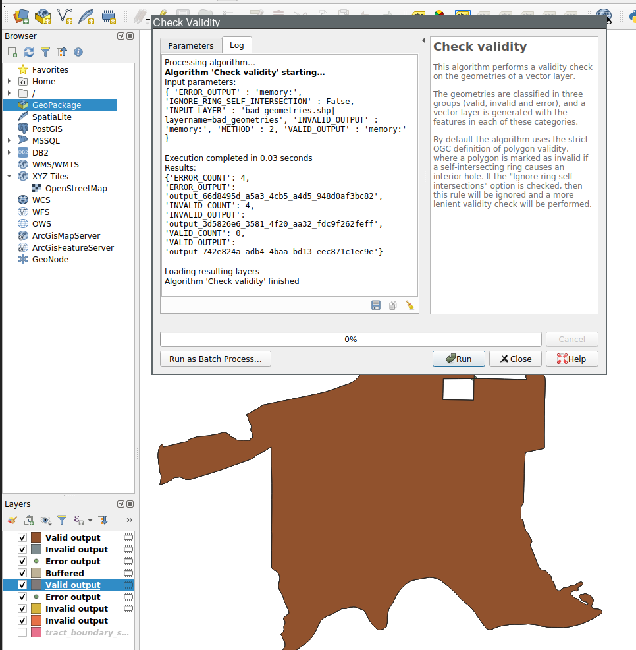
Task: Click Run as Batch Process button
Action: coord(215,359)
